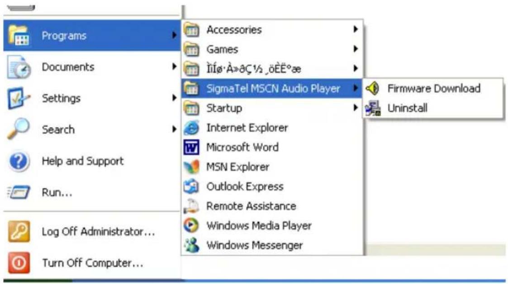Click the SigmaTel MSCN Audio Player folder icon
508x284 pixels.
[191, 88]
